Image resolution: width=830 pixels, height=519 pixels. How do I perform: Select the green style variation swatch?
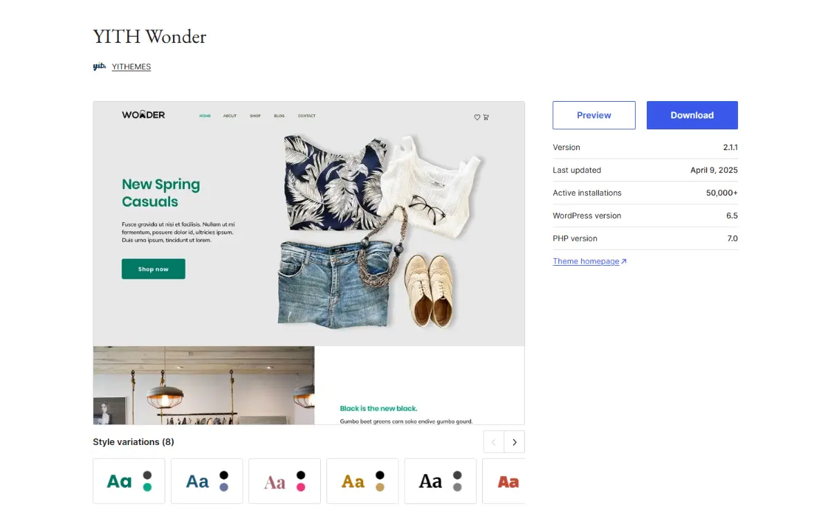click(x=129, y=481)
